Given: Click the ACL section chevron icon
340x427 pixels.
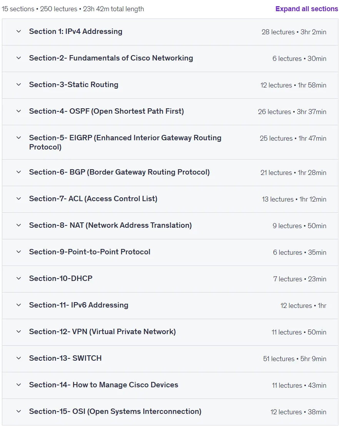Looking at the screenshot, I should 18,199.
